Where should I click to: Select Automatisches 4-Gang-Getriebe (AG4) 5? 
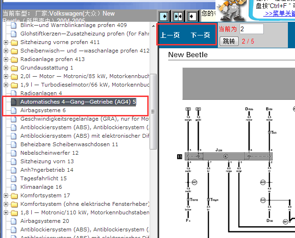(x=78, y=102)
